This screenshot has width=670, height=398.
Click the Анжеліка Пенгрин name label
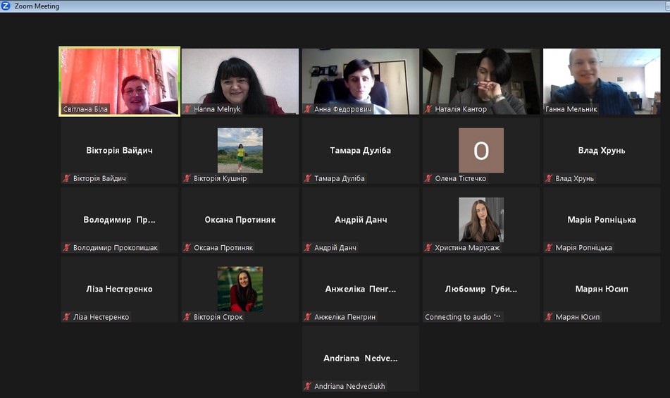tap(345, 317)
